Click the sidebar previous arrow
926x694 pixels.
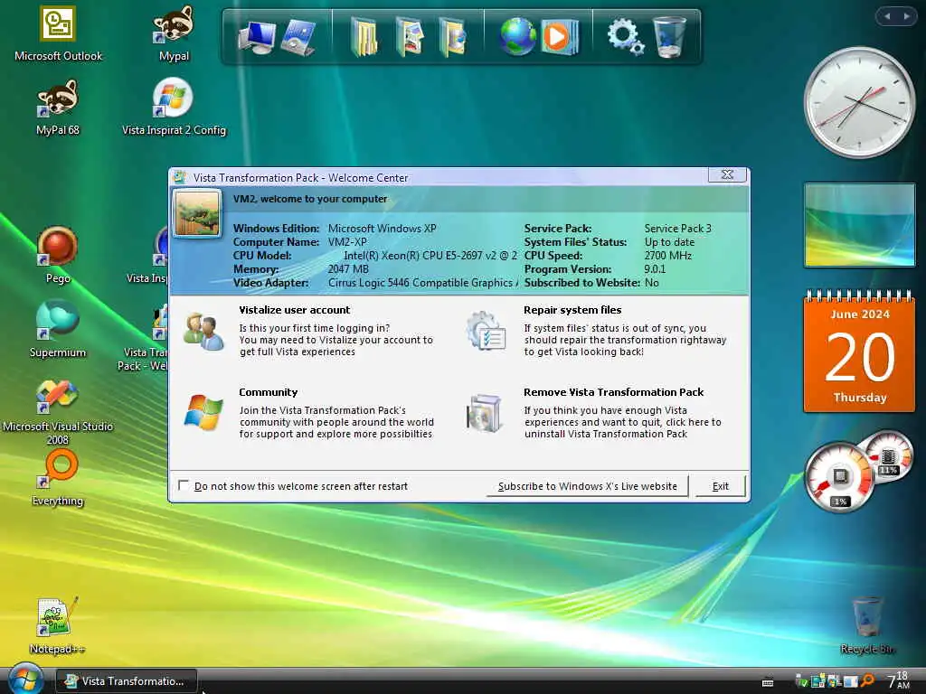pyautogui.click(x=886, y=16)
